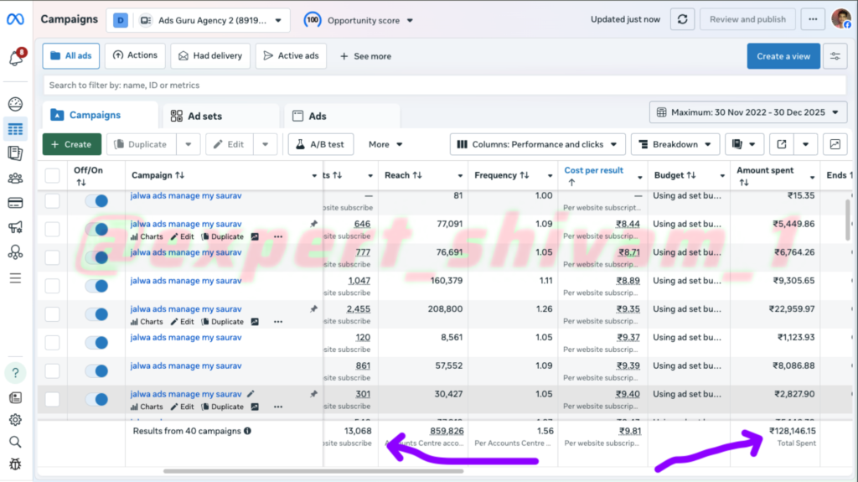Toggle off the first jalwa ads campaign
Image resolution: width=858 pixels, height=482 pixels.
tap(96, 201)
